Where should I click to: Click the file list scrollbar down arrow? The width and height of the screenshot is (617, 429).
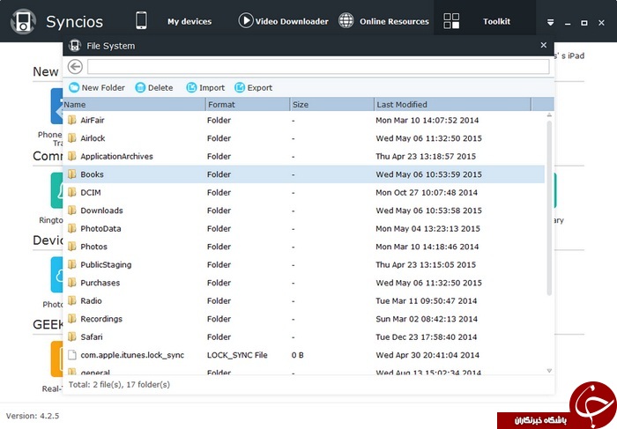(549, 371)
